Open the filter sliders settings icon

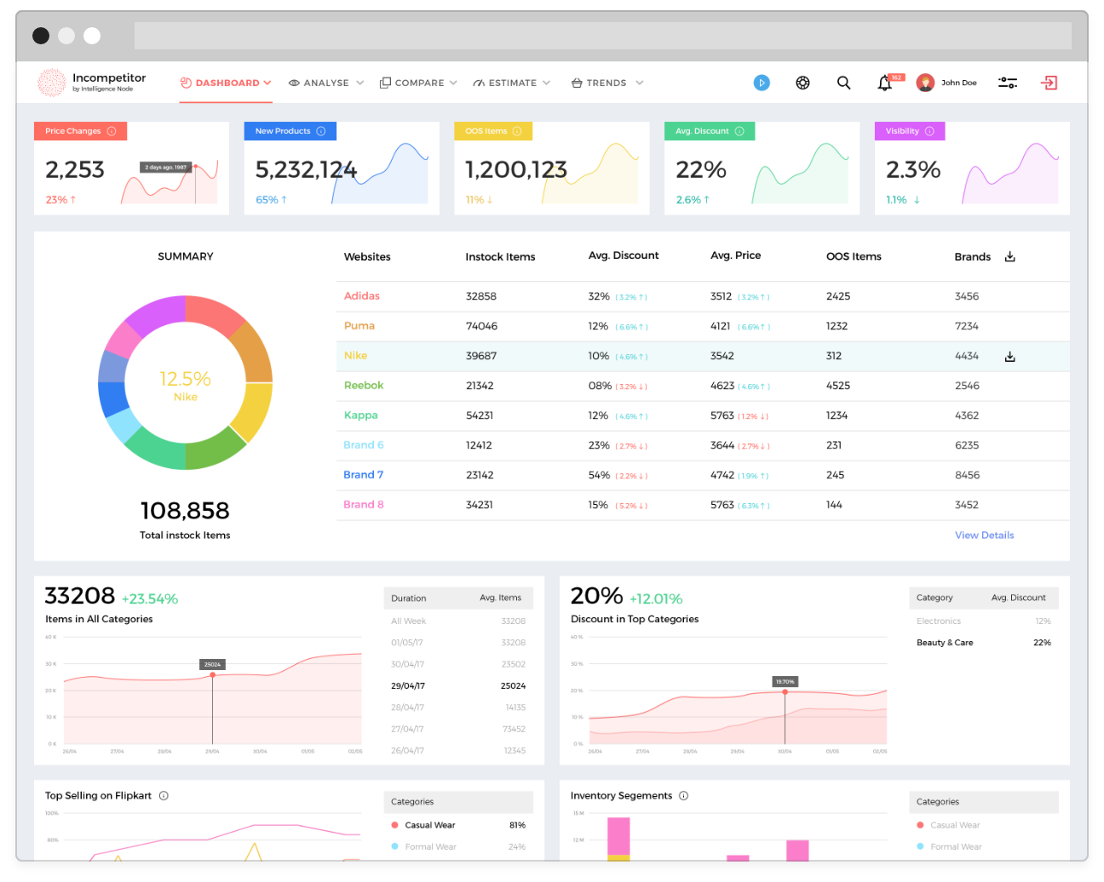(x=1008, y=83)
